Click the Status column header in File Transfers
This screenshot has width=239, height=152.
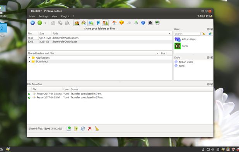(142, 90)
